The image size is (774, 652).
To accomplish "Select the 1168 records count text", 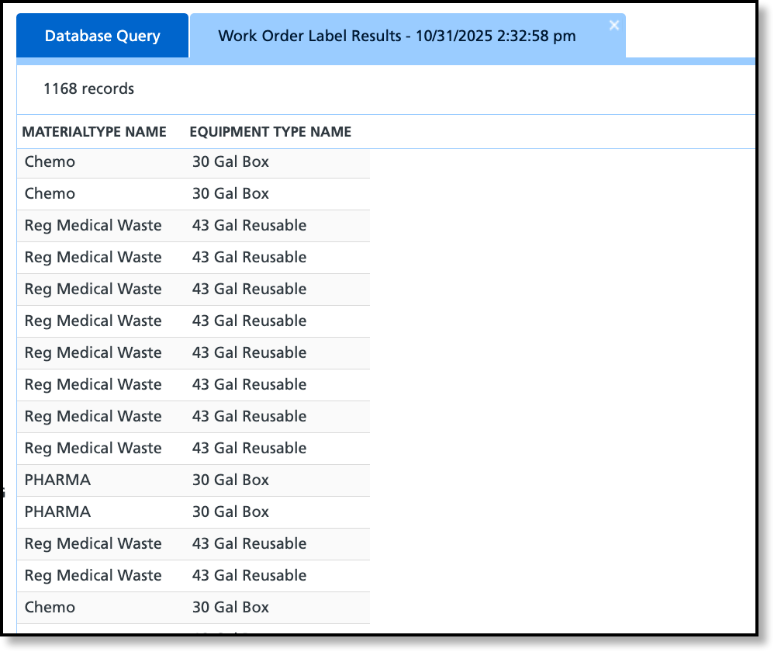I will tap(89, 89).
